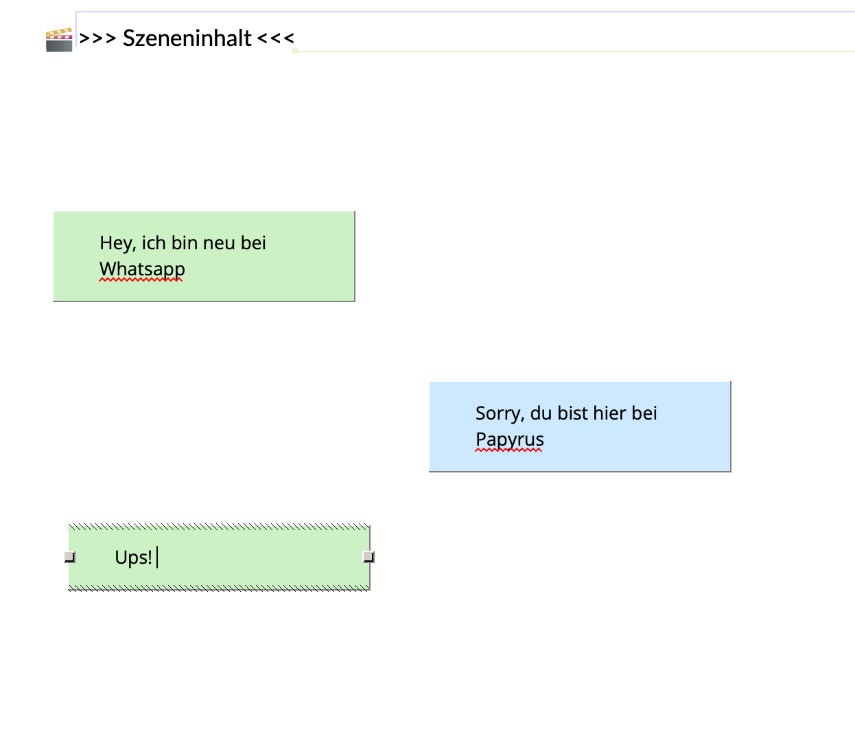Click the word Hey in green box
The image size is (855, 754).
pos(116,243)
